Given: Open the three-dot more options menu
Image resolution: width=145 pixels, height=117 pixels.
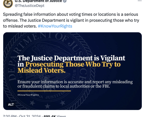Looking at the screenshot, I should click(x=139, y=1).
